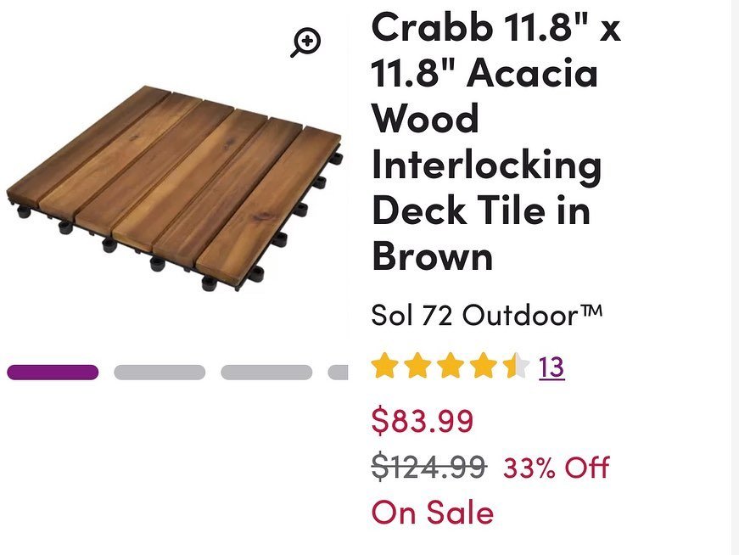Viewport: 739px width, 555px height.
Task: Jump to the second carousel slide indicator
Action: coord(160,373)
